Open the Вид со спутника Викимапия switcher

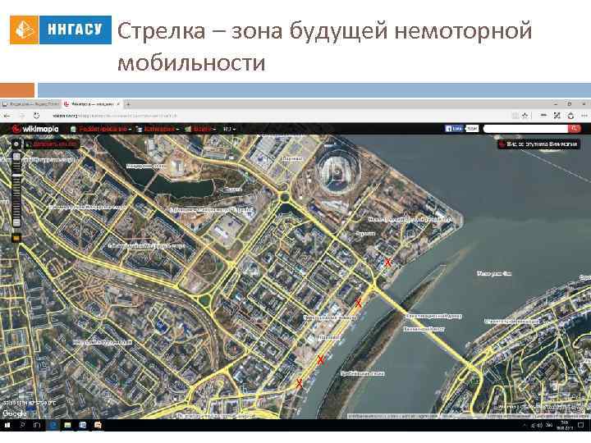pos(538,144)
